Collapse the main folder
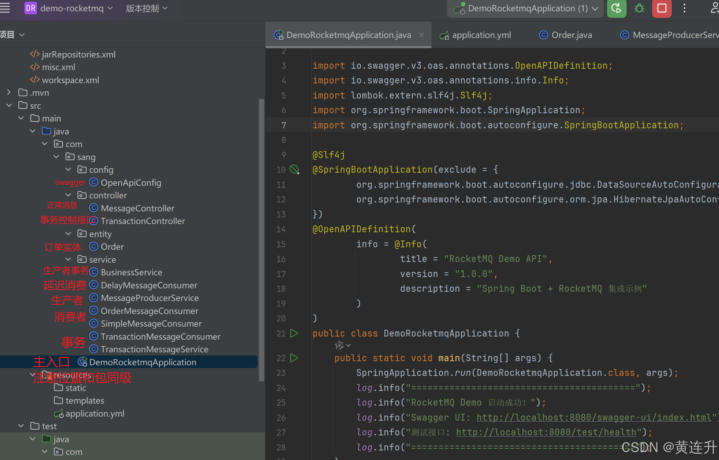The image size is (719, 460). pos(21,118)
